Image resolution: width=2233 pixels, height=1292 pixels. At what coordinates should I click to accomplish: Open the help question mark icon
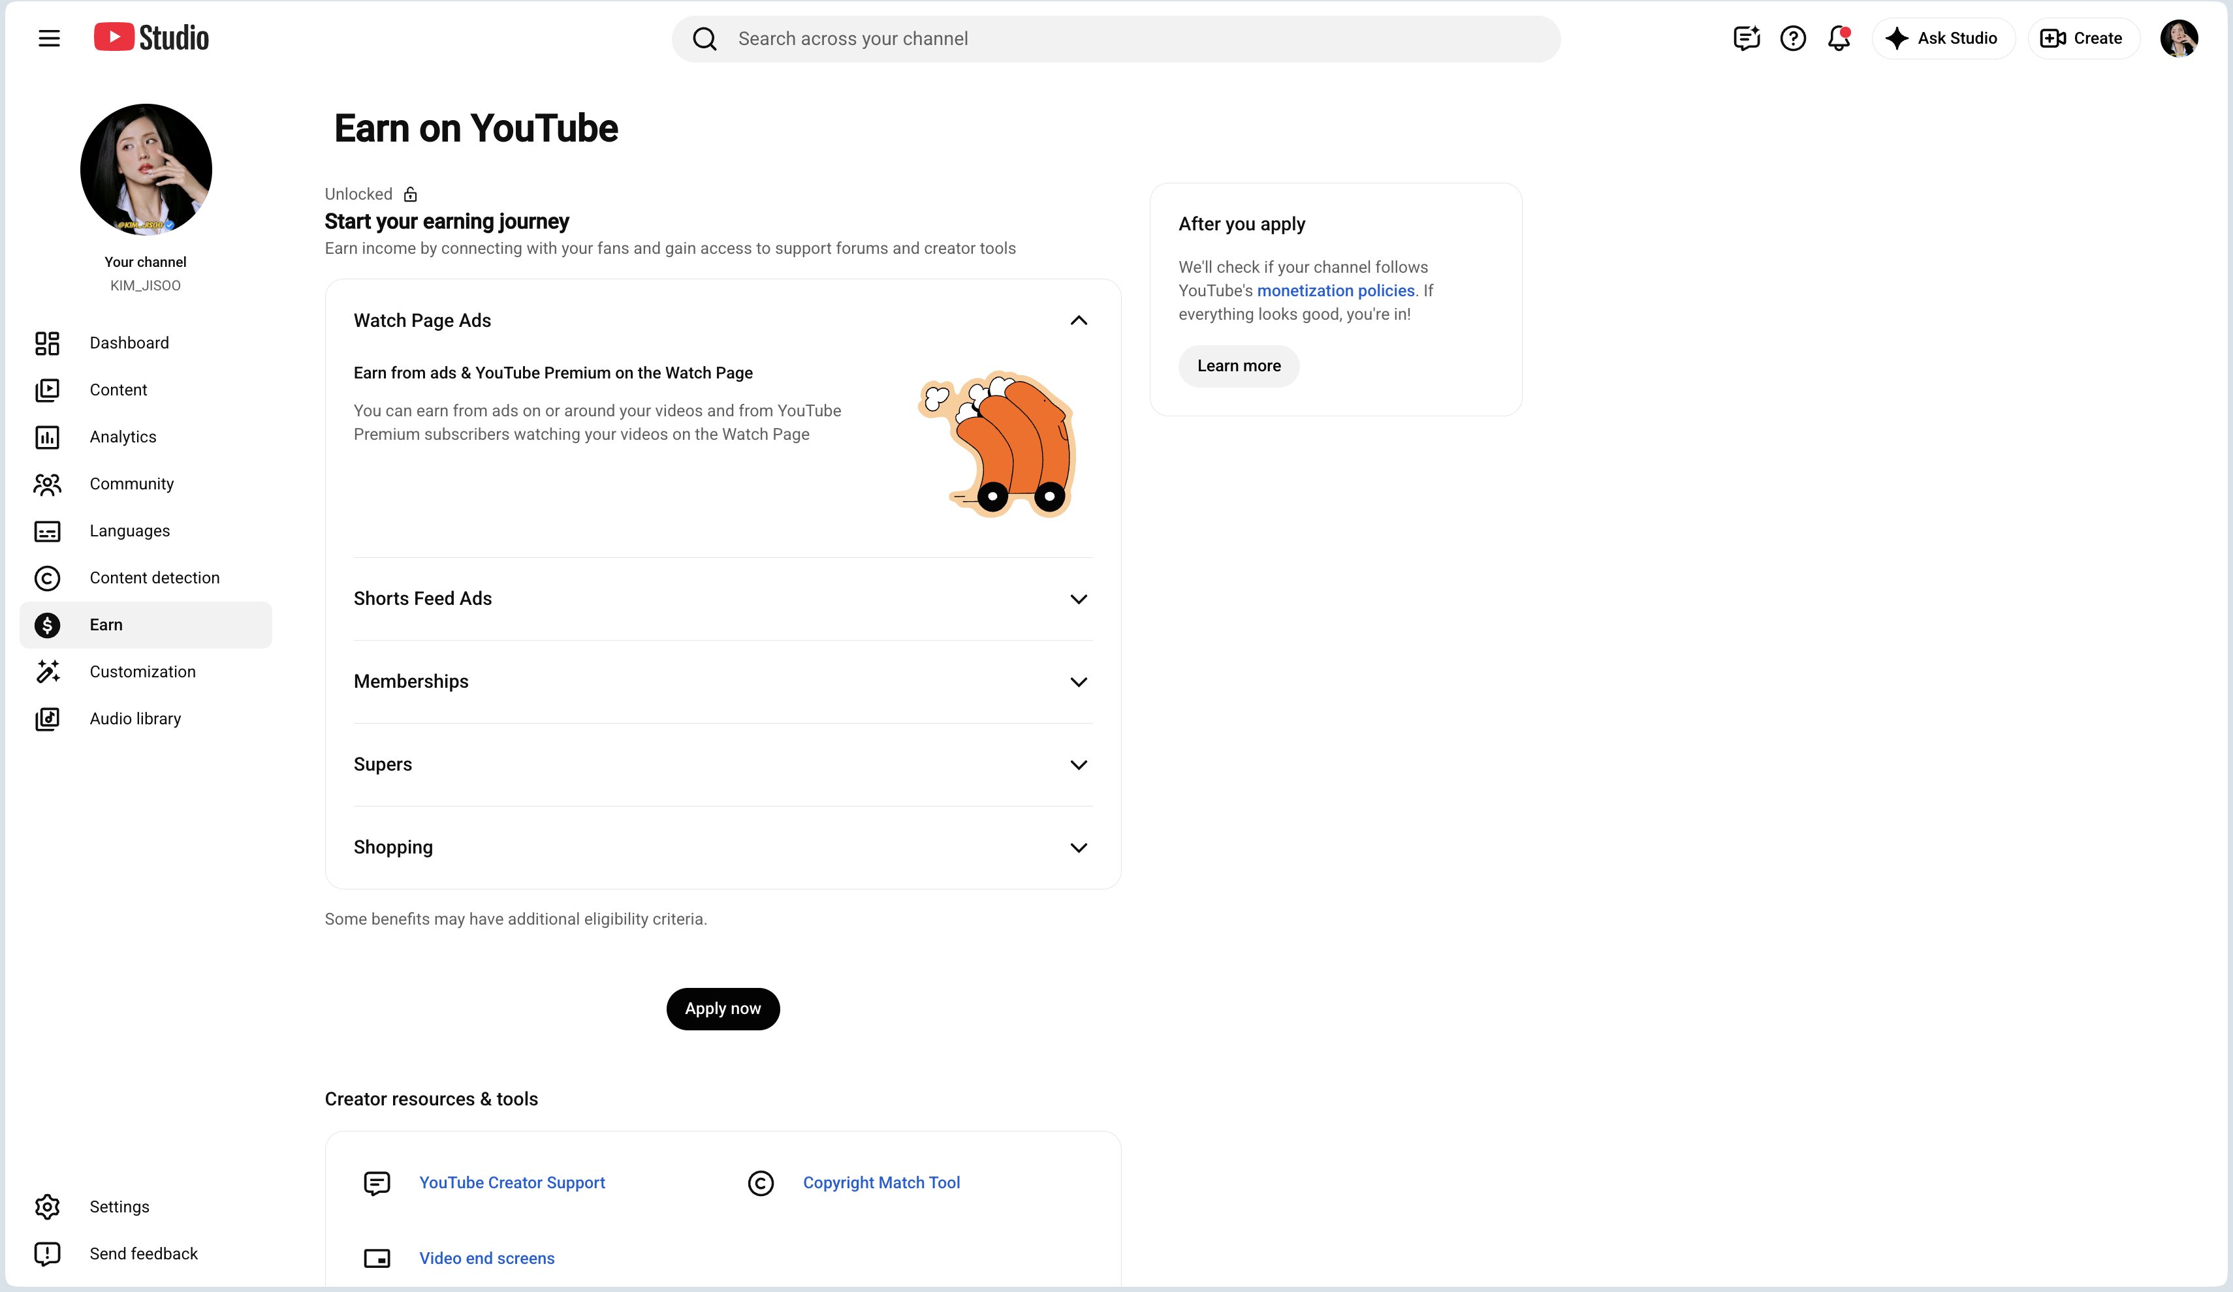tap(1793, 38)
